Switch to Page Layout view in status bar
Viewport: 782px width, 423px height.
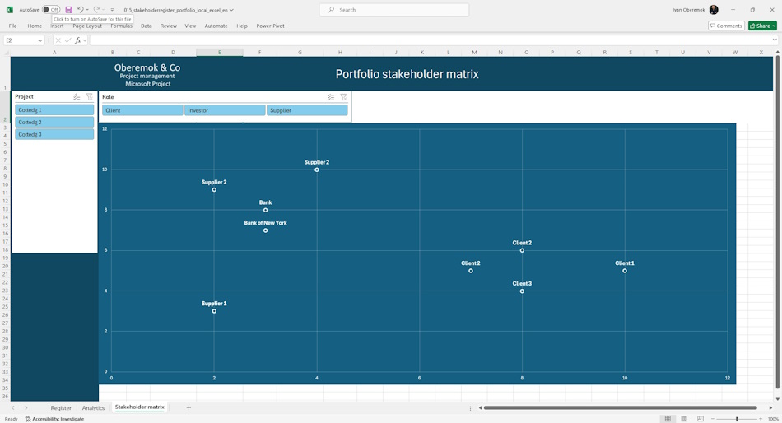684,419
